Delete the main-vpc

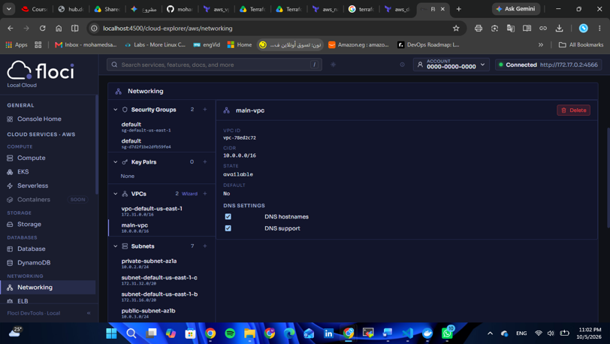[x=573, y=110]
